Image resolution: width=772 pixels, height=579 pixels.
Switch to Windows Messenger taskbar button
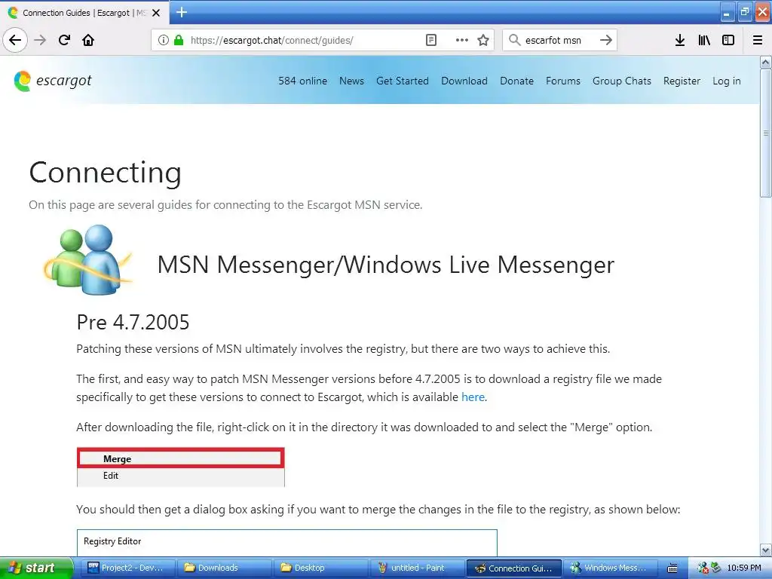pos(609,568)
